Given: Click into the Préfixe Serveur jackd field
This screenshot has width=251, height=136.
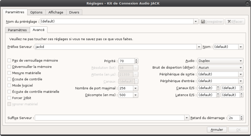Looking at the screenshot, I should click(x=116, y=47).
